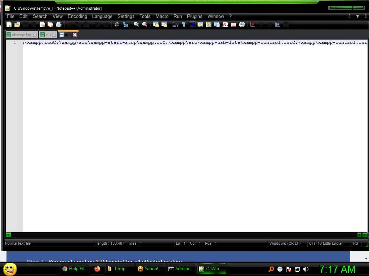The height and width of the screenshot is (276, 369).
Task: Click into the xampp path text line
Action: (195, 42)
